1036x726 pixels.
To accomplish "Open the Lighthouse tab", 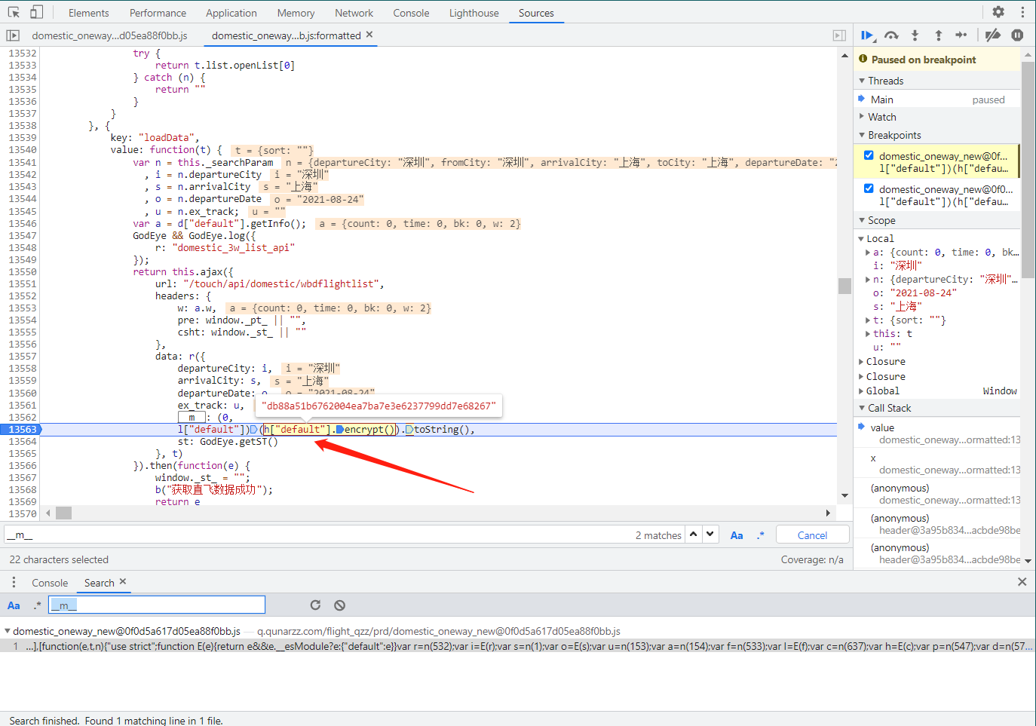I will point(474,13).
